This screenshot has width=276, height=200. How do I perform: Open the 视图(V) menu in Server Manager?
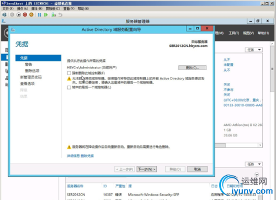click(x=248, y=33)
